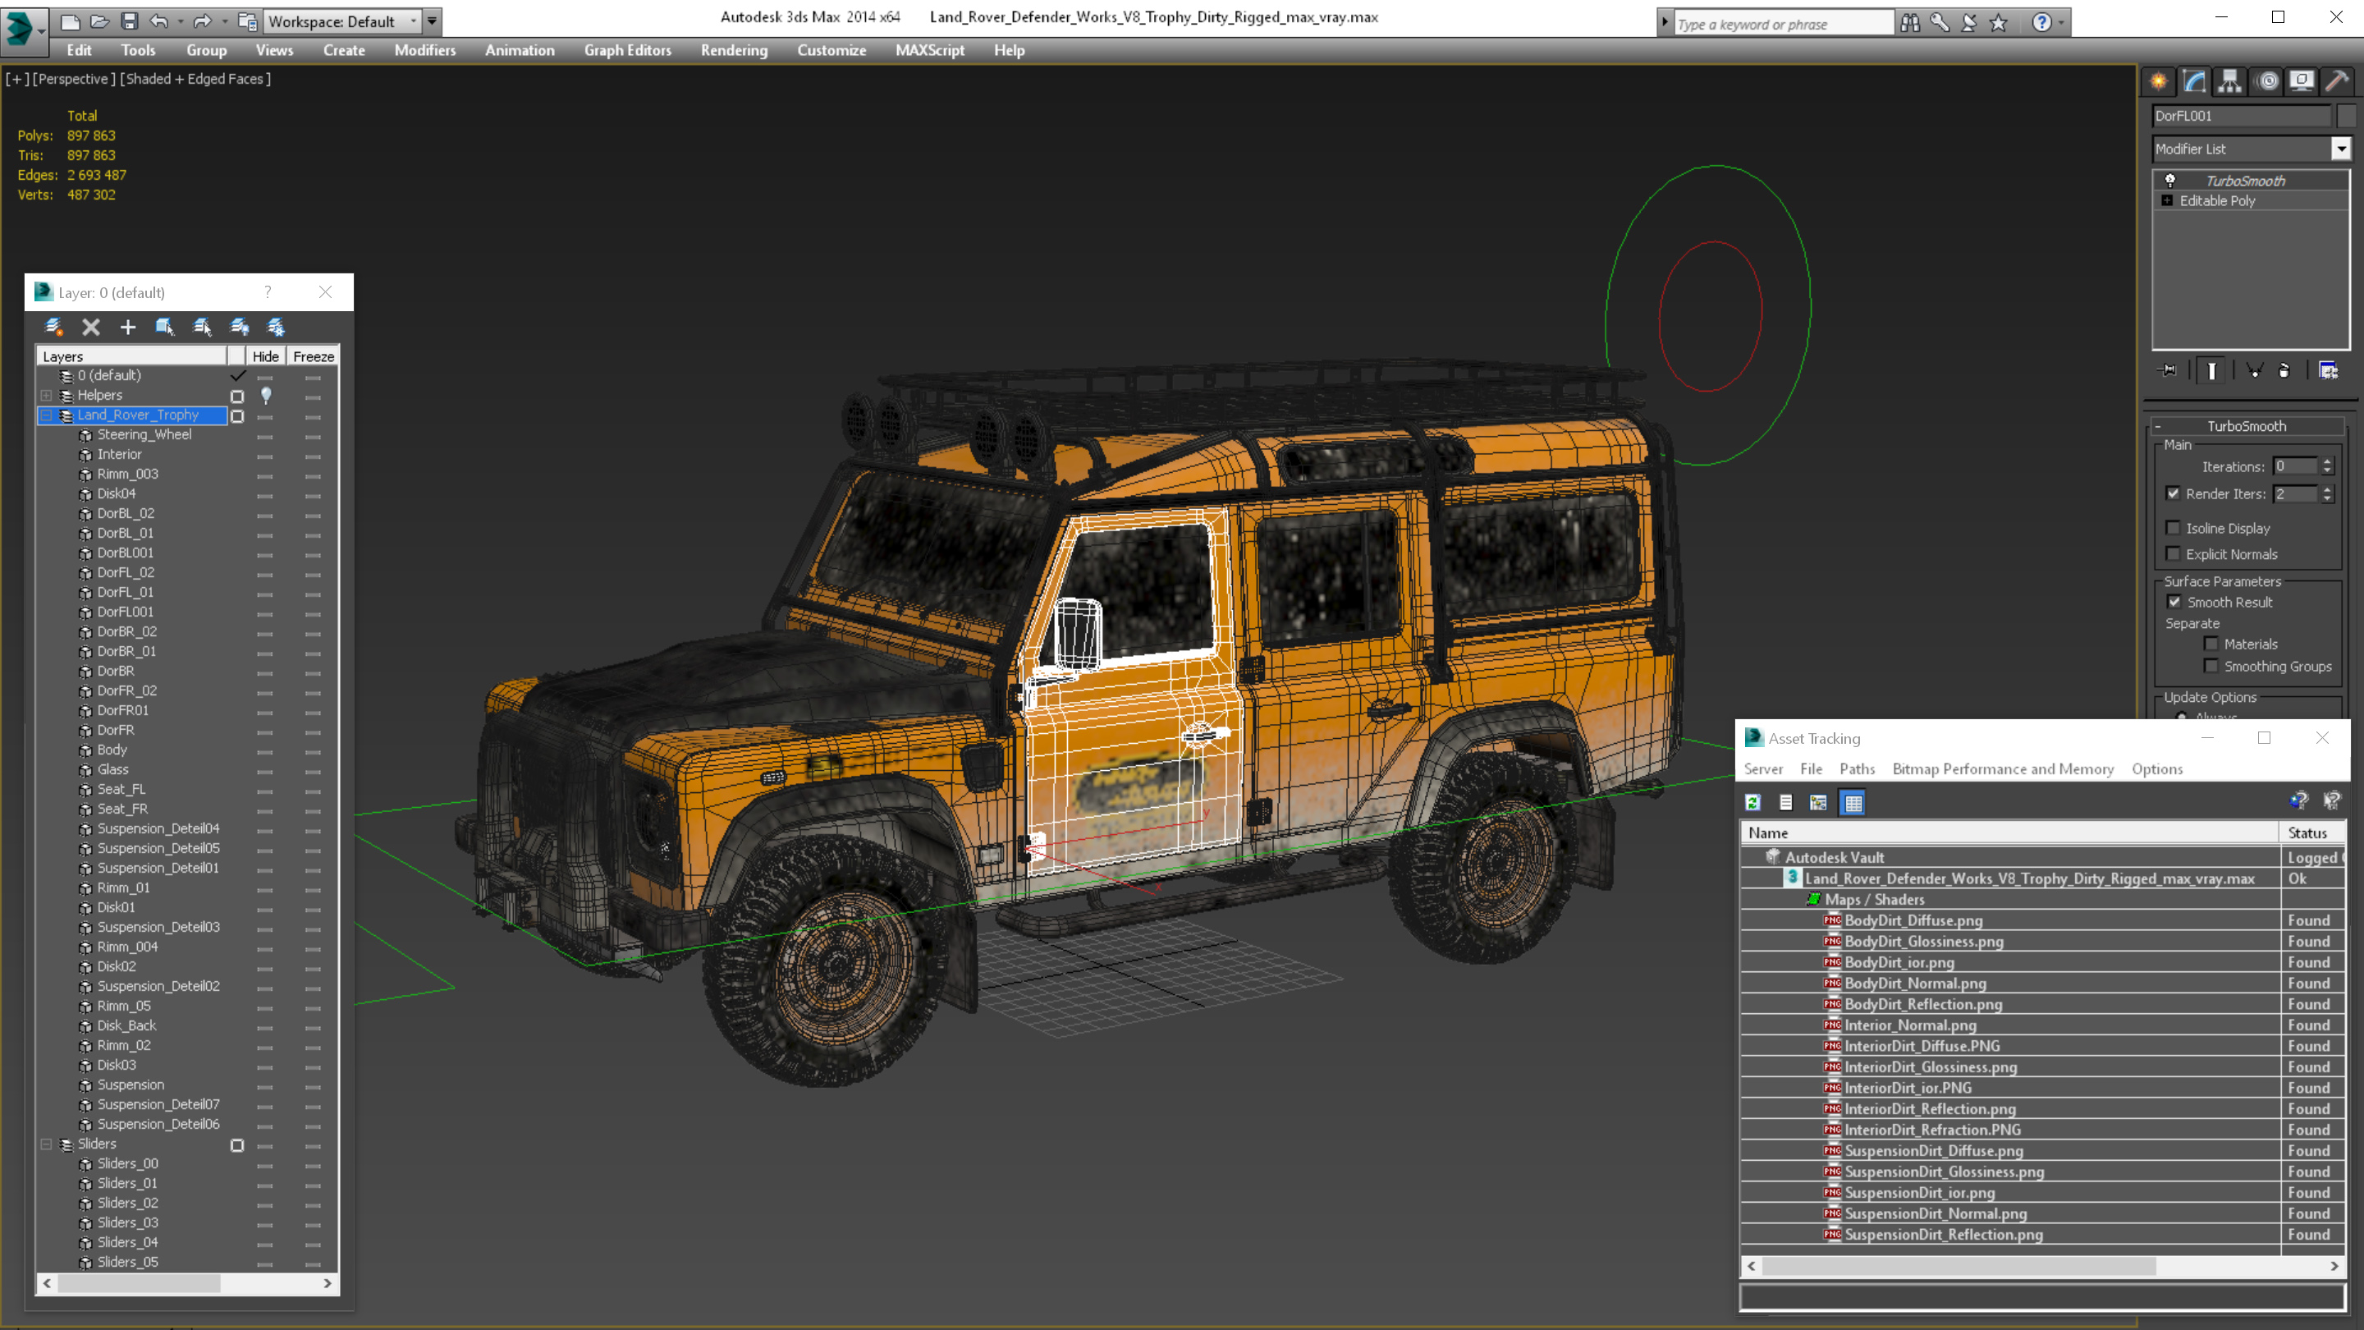2364x1330 pixels.
Task: Open the Graph Editors menu
Action: pos(628,50)
